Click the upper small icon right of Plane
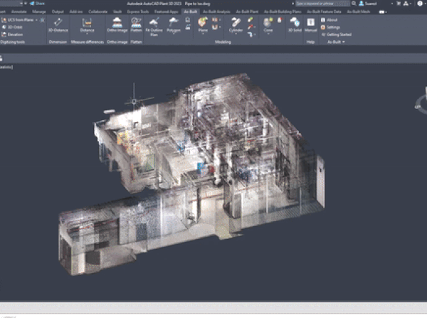This screenshot has width=427, height=320. (215, 20)
